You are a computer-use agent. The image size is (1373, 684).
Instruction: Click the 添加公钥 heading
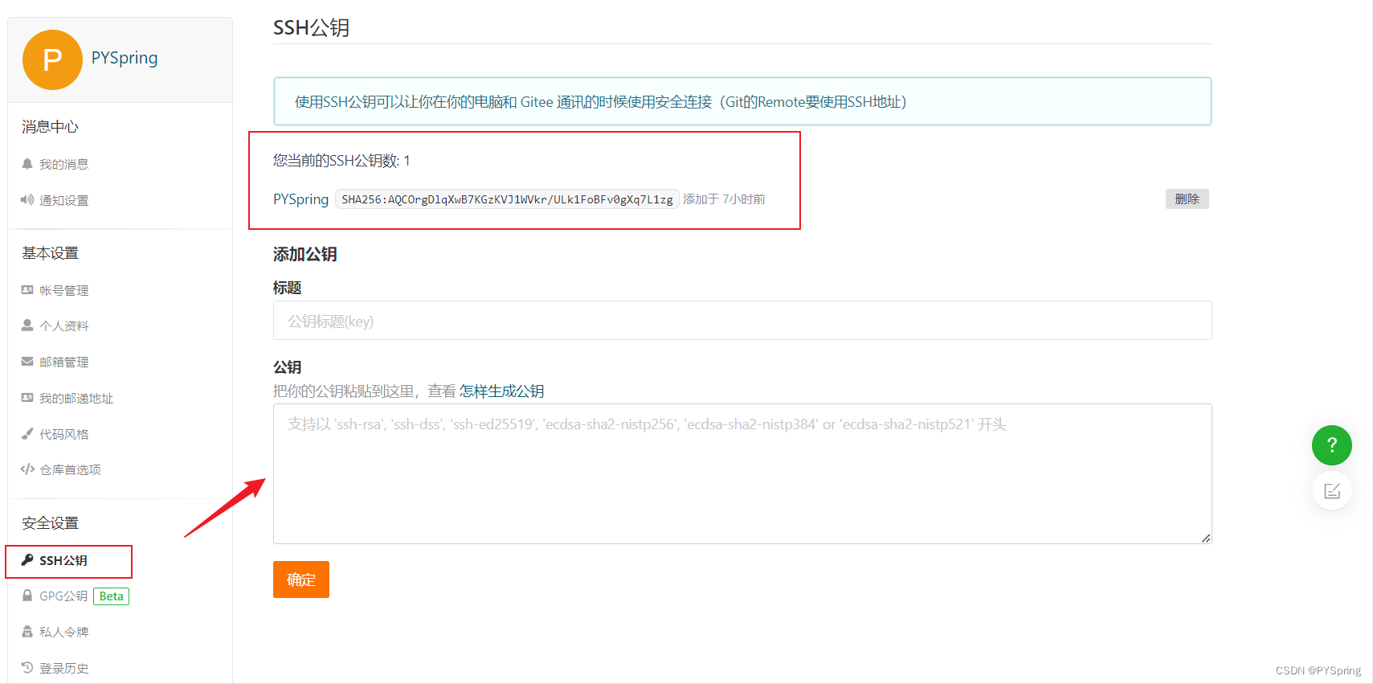tap(304, 254)
